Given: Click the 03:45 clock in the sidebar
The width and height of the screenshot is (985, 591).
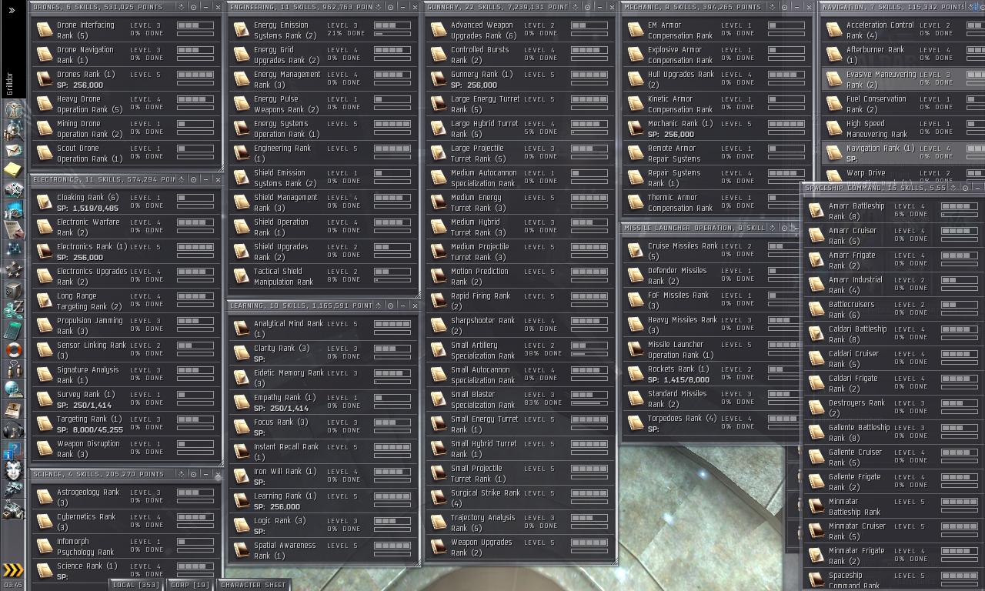Looking at the screenshot, I should 13,586.
